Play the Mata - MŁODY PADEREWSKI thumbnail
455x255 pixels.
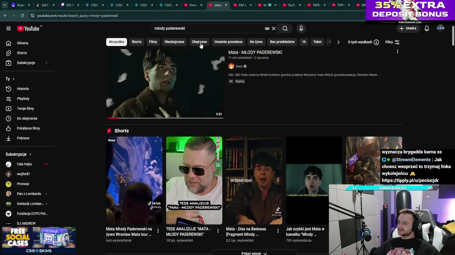pyautogui.click(x=165, y=83)
